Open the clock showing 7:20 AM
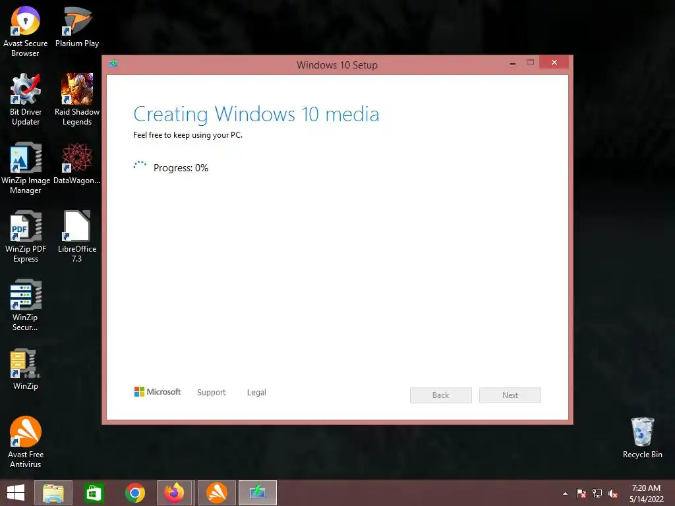675x506 pixels. [x=646, y=493]
